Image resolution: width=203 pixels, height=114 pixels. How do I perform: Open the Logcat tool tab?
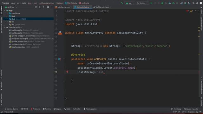[x=58, y=109]
